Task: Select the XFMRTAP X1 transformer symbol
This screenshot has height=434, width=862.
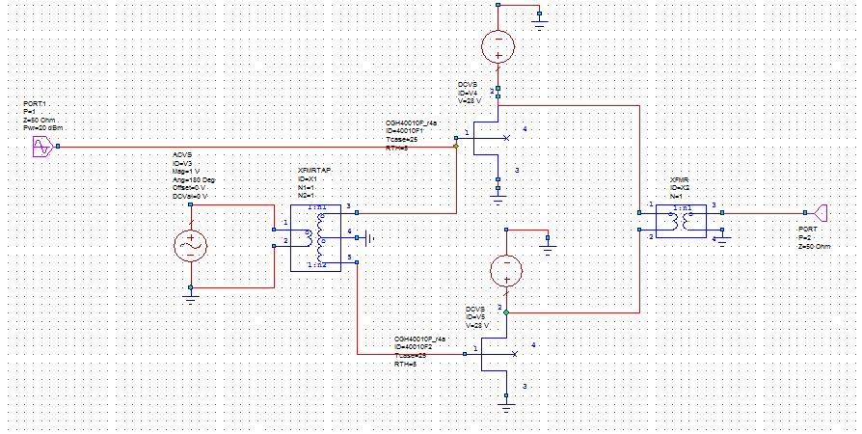Action: pos(315,237)
